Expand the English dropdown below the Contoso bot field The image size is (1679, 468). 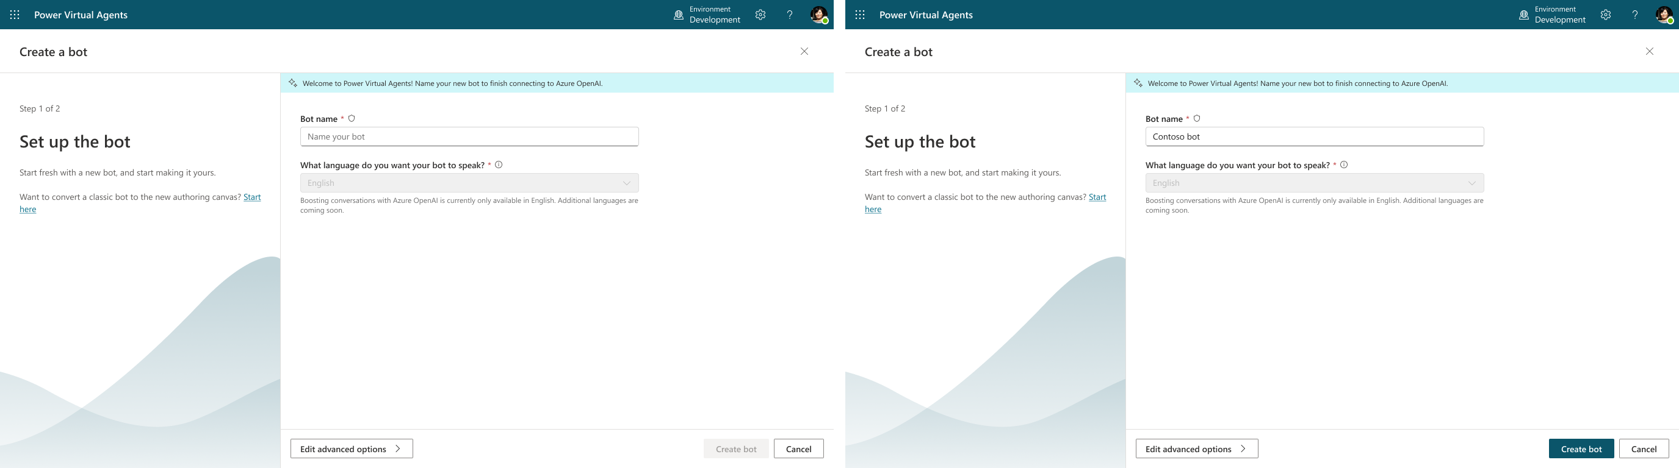(1314, 183)
